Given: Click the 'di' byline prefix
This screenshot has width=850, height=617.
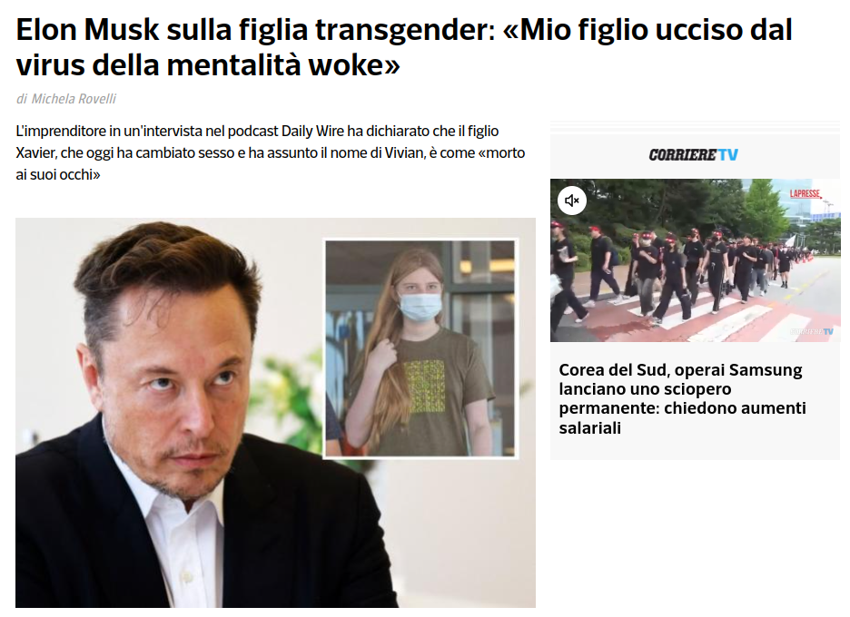Looking at the screenshot, I should (22, 99).
